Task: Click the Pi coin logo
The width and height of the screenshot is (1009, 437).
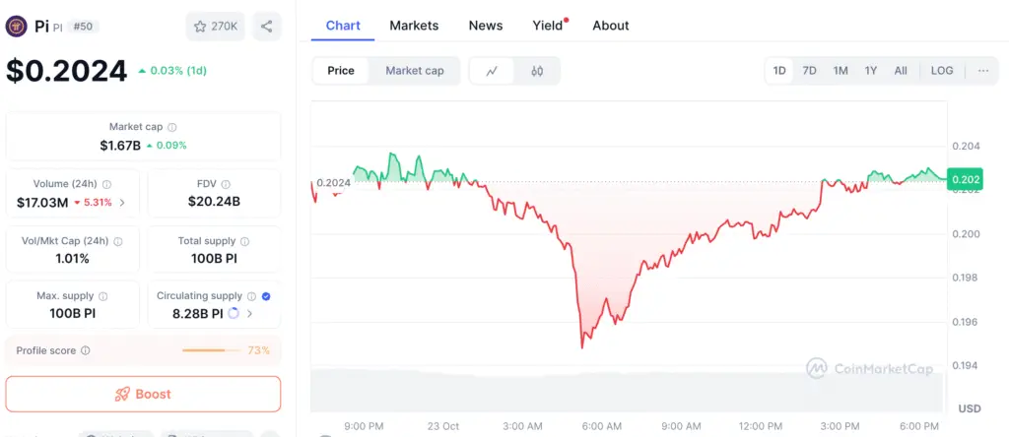Action: [x=16, y=27]
